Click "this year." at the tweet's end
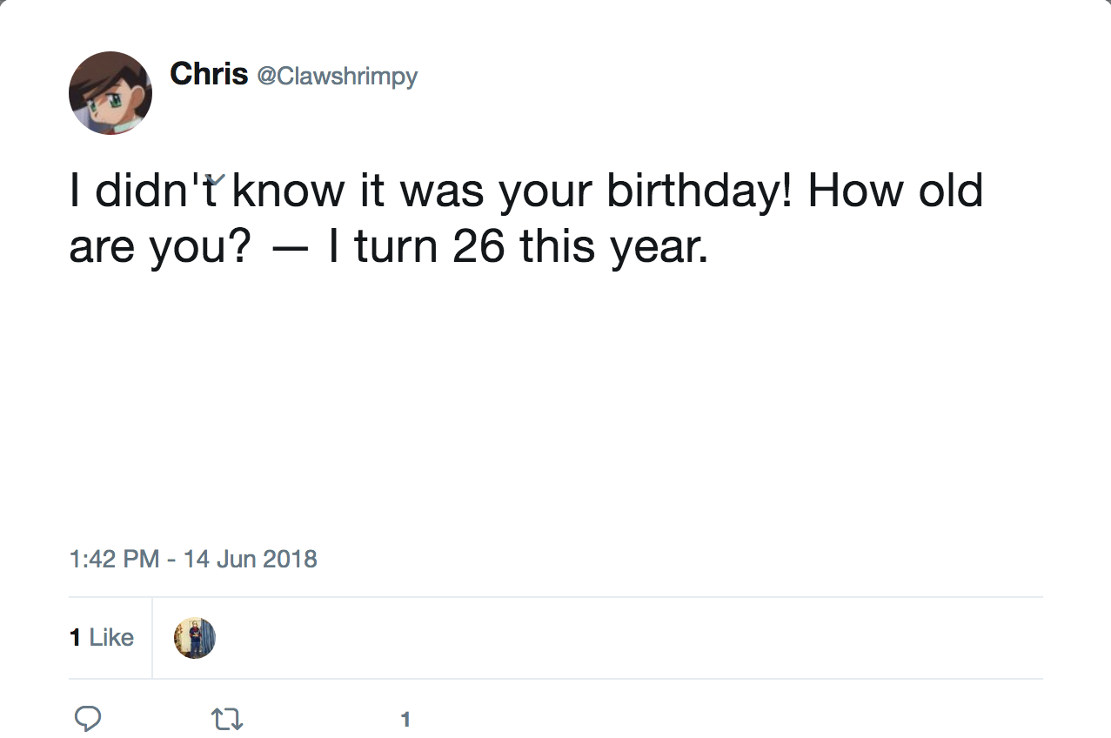The image size is (1111, 738). 614,248
